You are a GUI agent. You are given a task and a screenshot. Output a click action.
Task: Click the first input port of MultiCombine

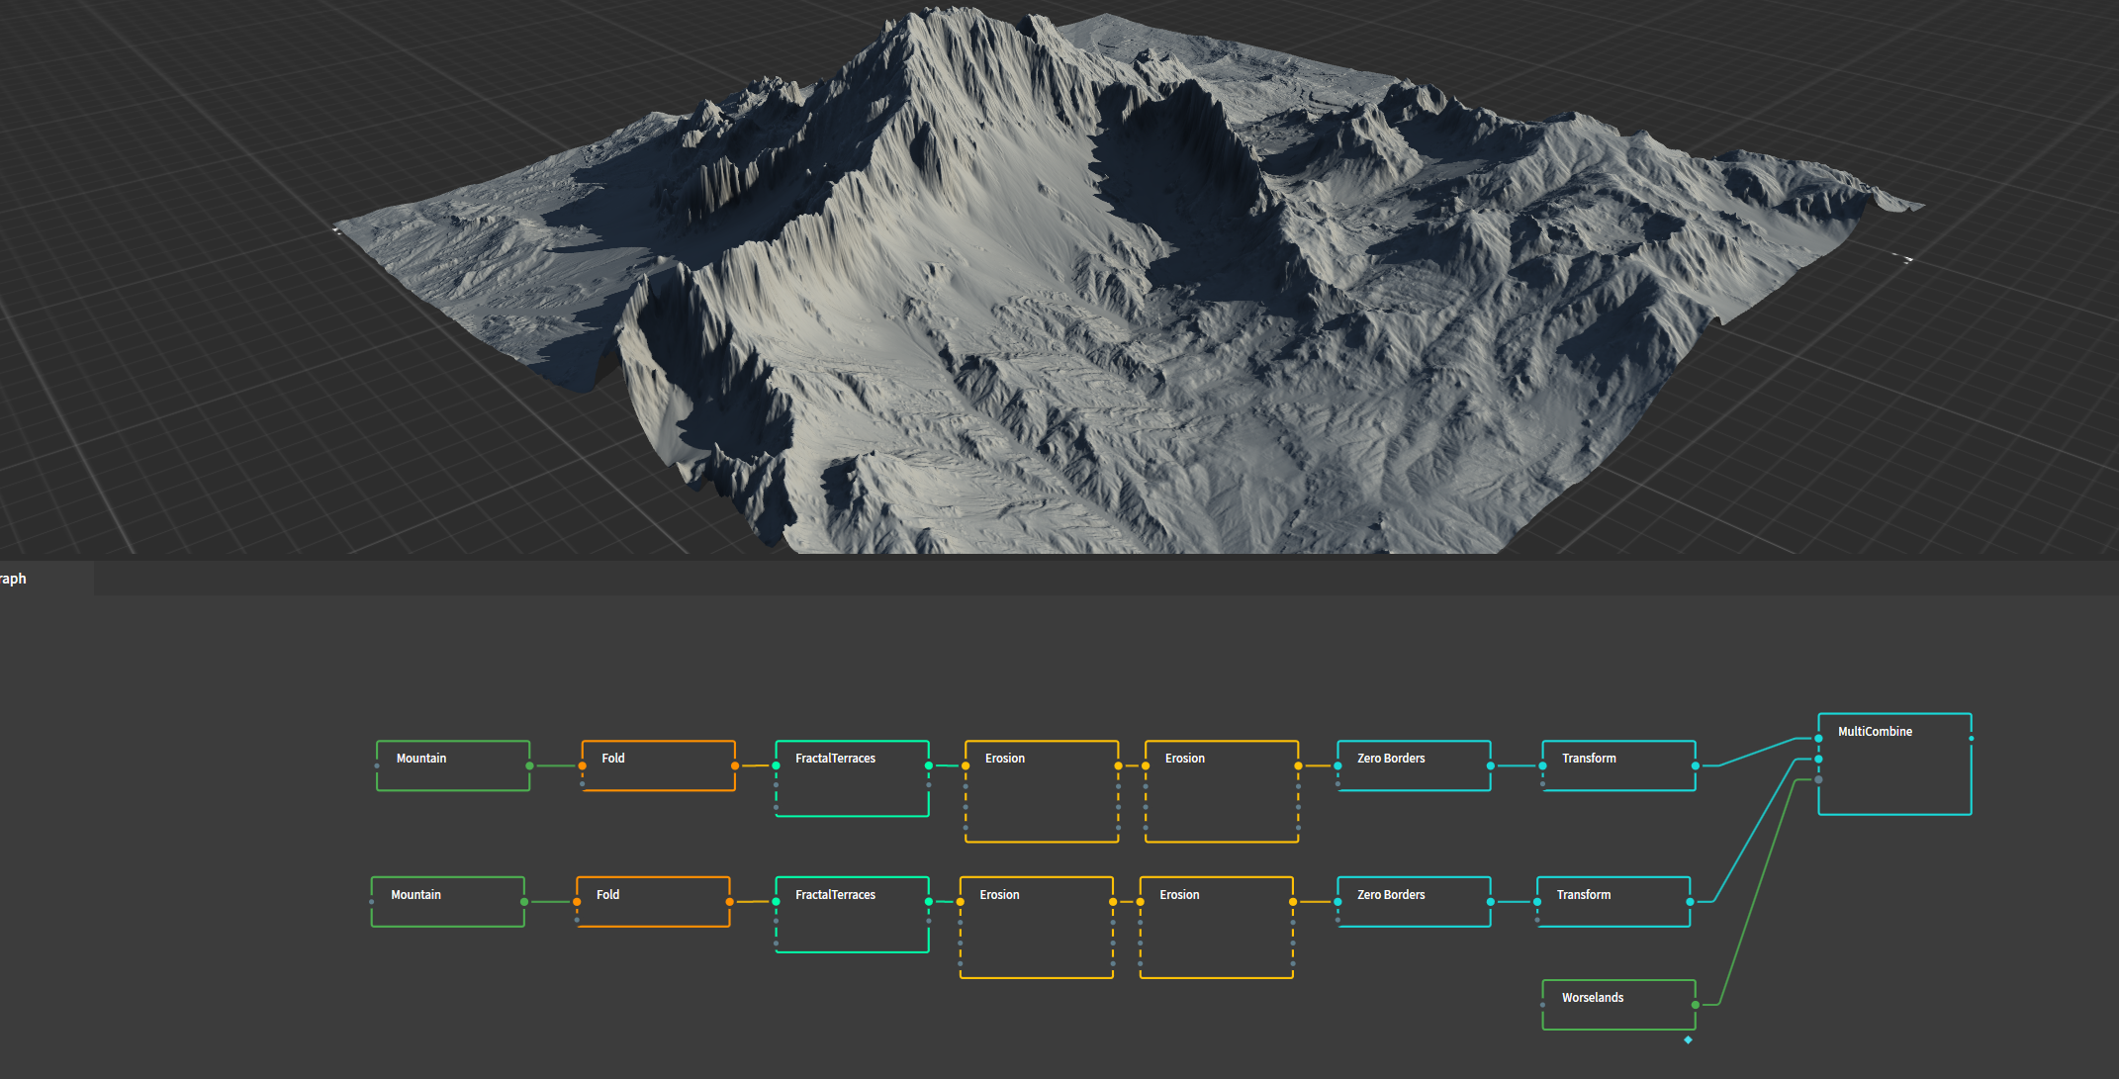1818,739
